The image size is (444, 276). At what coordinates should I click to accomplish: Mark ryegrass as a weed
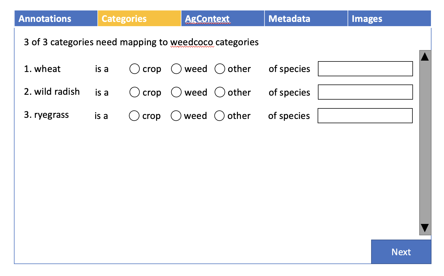click(176, 116)
